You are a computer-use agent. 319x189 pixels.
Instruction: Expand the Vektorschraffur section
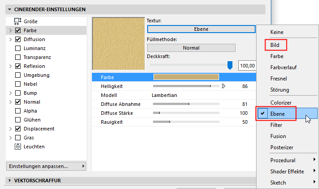(x=9, y=181)
